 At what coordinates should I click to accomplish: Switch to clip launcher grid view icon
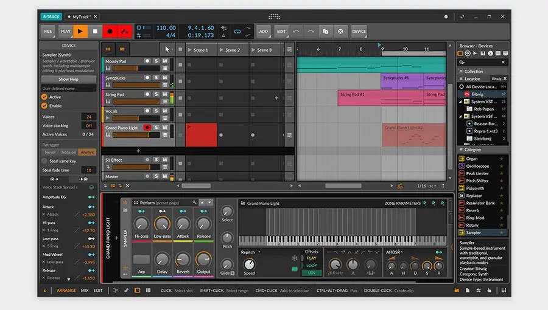coord(108,49)
